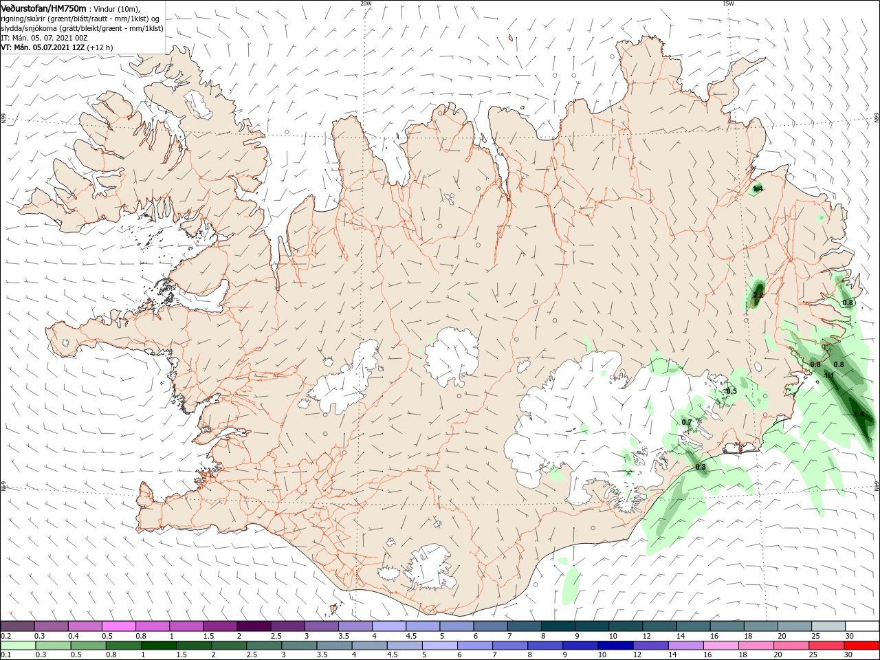Pick the dark mauve 0.2 swatch in snow scale

[17, 626]
